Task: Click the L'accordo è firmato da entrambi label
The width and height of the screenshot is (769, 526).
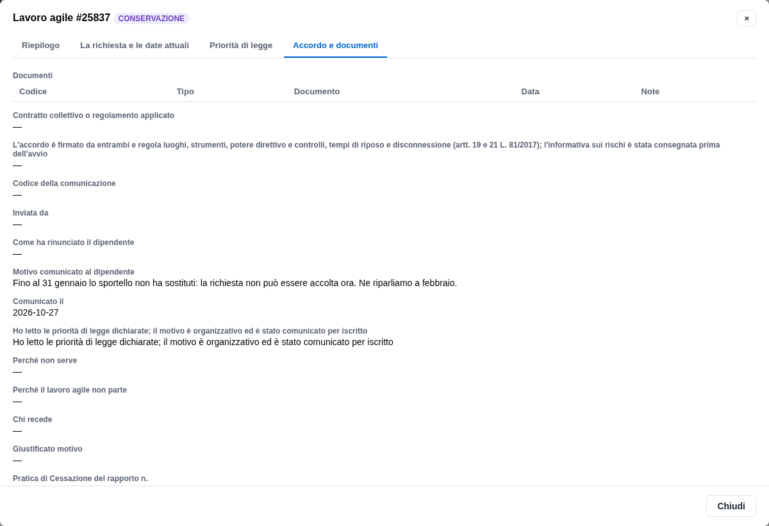Action: pos(367,149)
